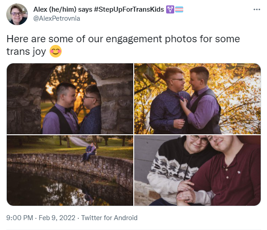Open the three-dot more options menu
267x230 pixels.
tap(257, 9)
